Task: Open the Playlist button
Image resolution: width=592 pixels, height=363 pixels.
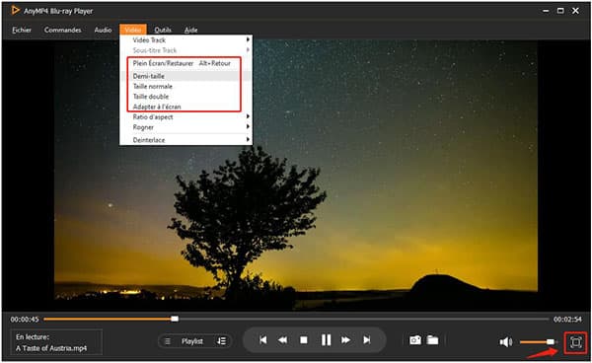Action: (192, 341)
